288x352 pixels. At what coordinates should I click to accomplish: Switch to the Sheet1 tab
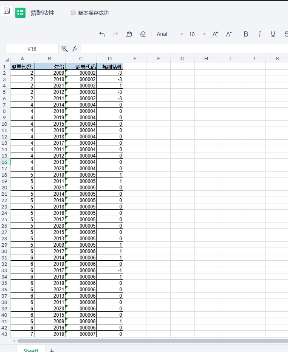click(31, 350)
